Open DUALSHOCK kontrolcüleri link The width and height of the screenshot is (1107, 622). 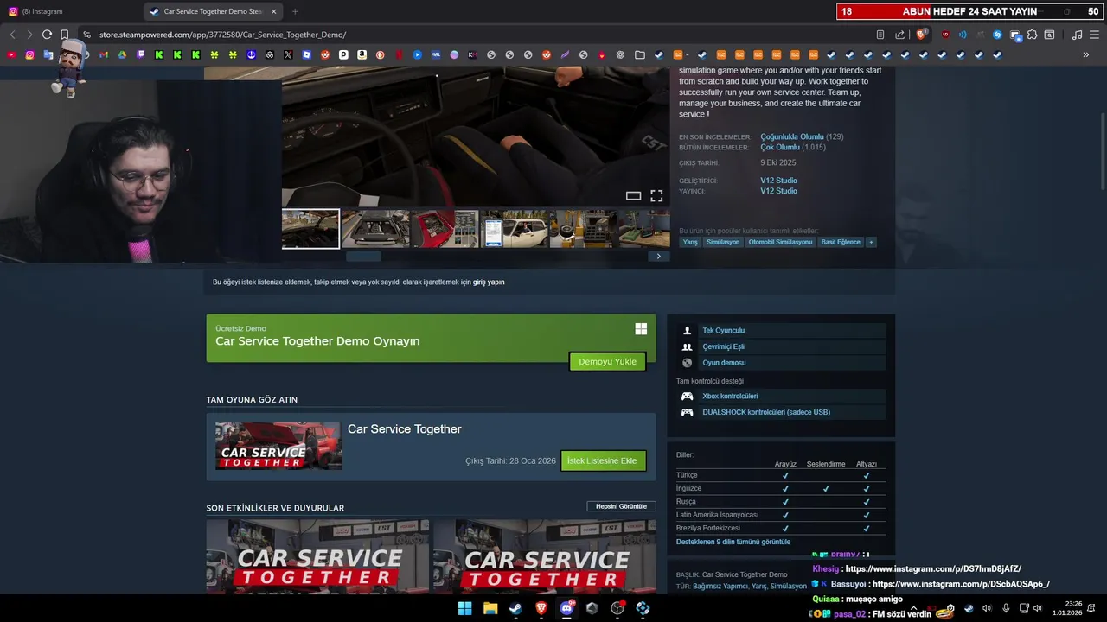coord(766,412)
